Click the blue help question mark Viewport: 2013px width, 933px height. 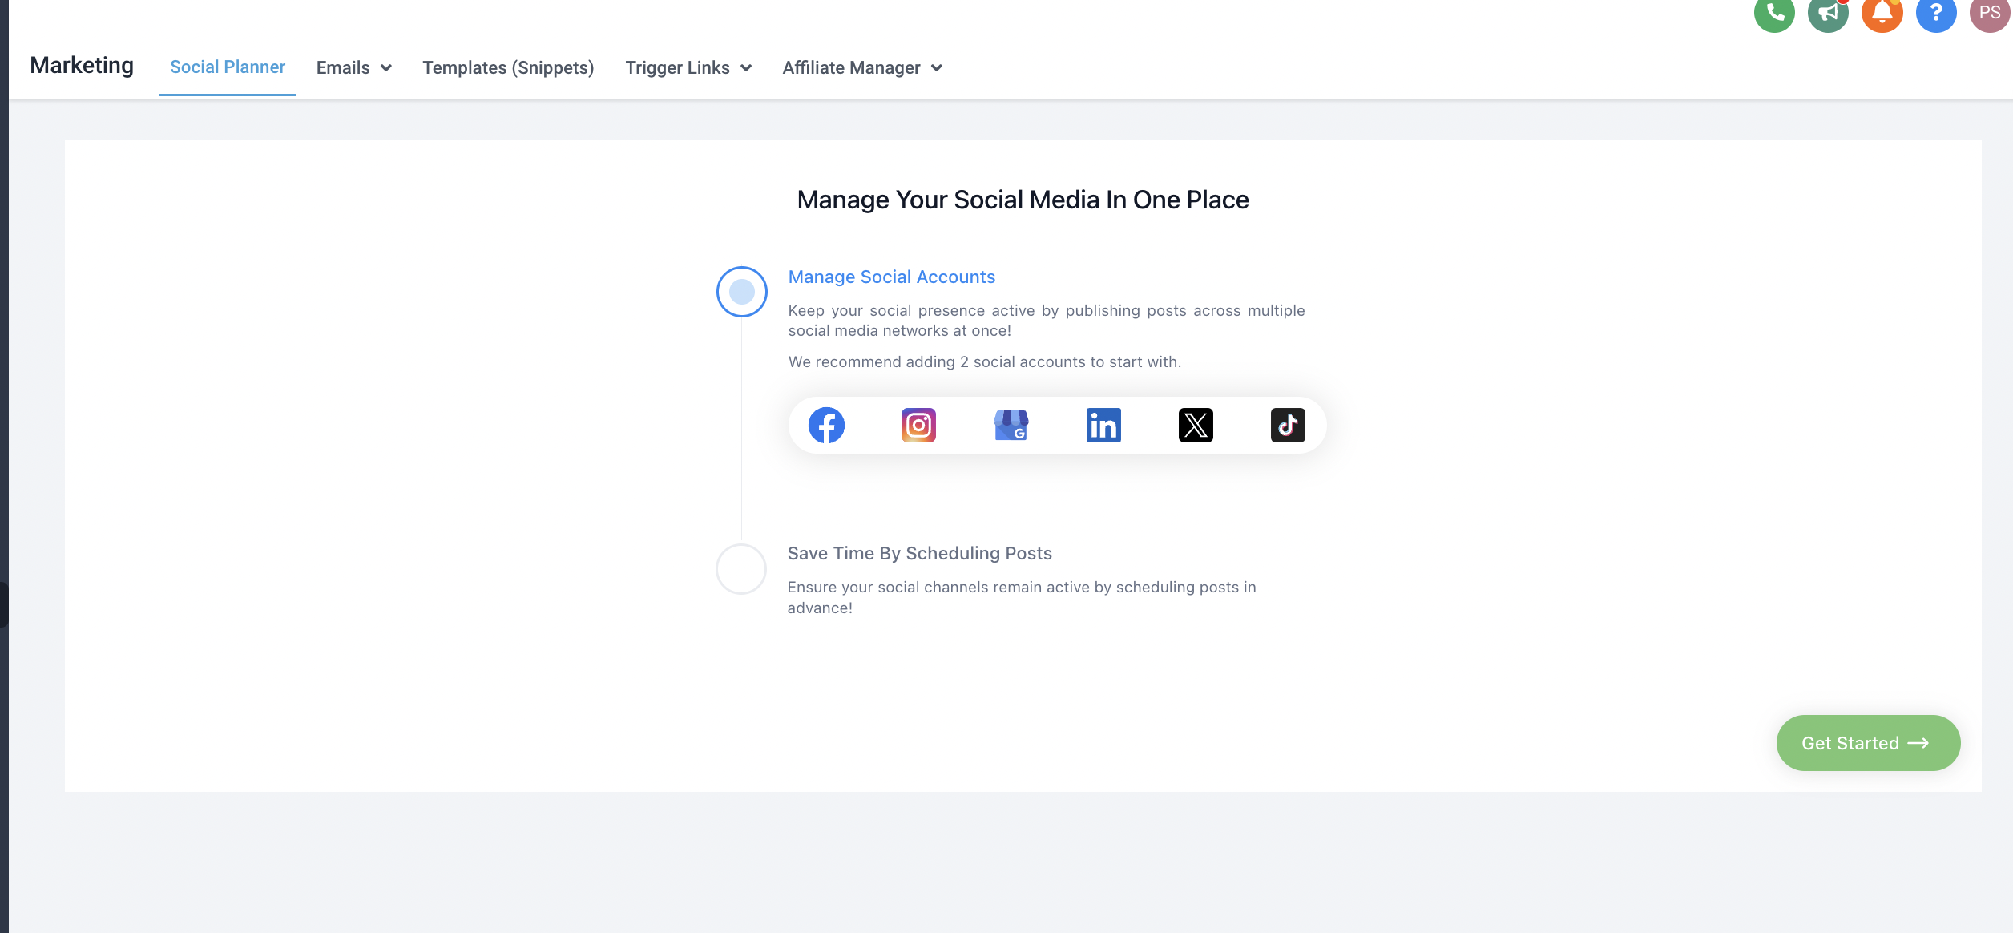(1936, 13)
